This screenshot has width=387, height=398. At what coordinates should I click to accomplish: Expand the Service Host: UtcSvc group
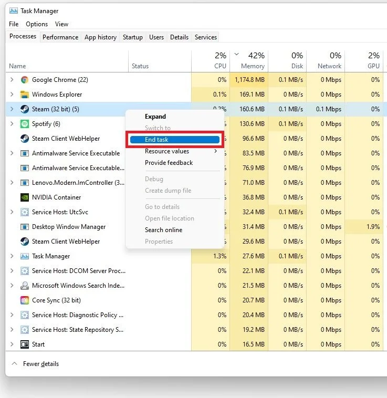click(x=12, y=212)
